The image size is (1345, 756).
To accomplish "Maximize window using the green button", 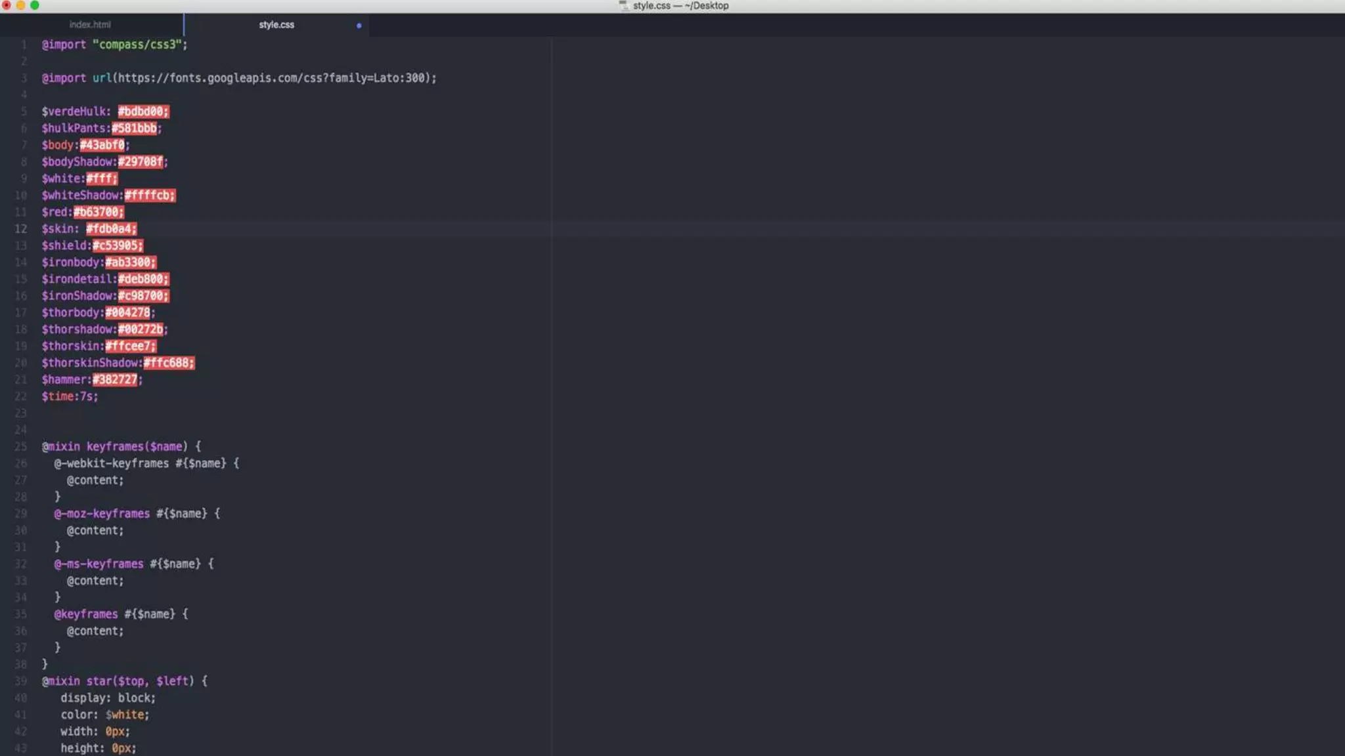I will [35, 5].
